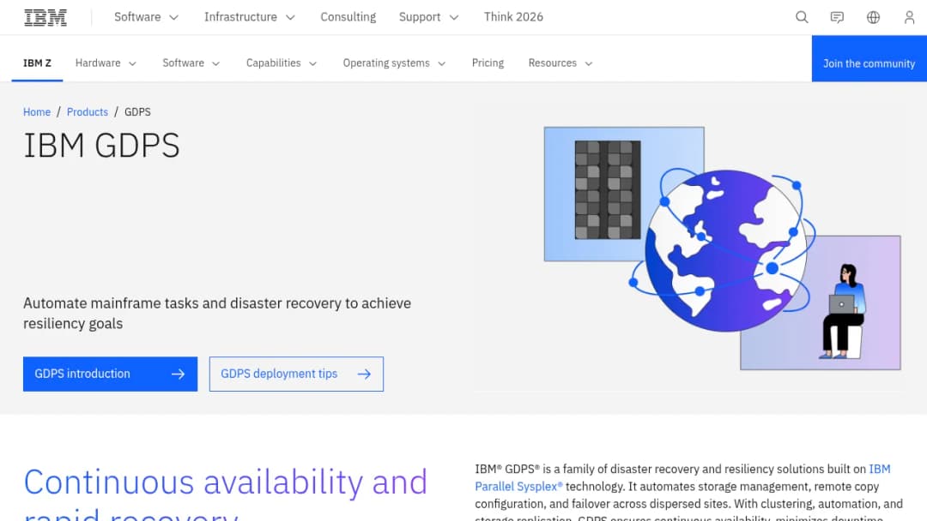Click the GDPS deployment tips button

[296, 374]
